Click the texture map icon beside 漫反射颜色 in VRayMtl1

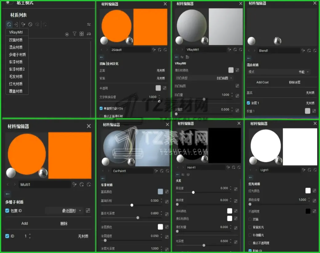[237, 70]
